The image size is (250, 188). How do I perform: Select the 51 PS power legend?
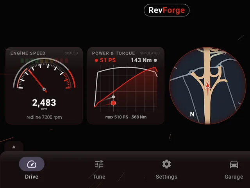pos(105,60)
